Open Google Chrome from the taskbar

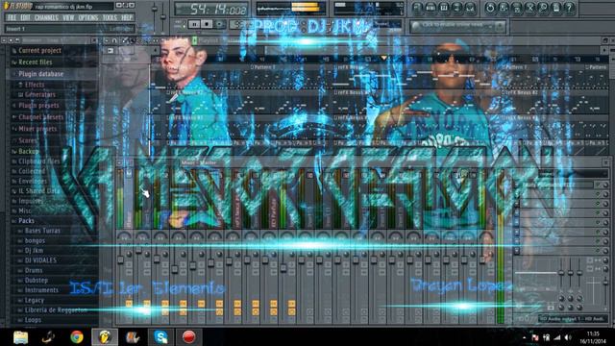tap(77, 337)
